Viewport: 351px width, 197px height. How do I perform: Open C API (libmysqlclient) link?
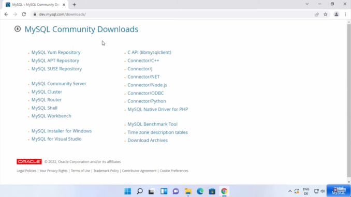(149, 52)
